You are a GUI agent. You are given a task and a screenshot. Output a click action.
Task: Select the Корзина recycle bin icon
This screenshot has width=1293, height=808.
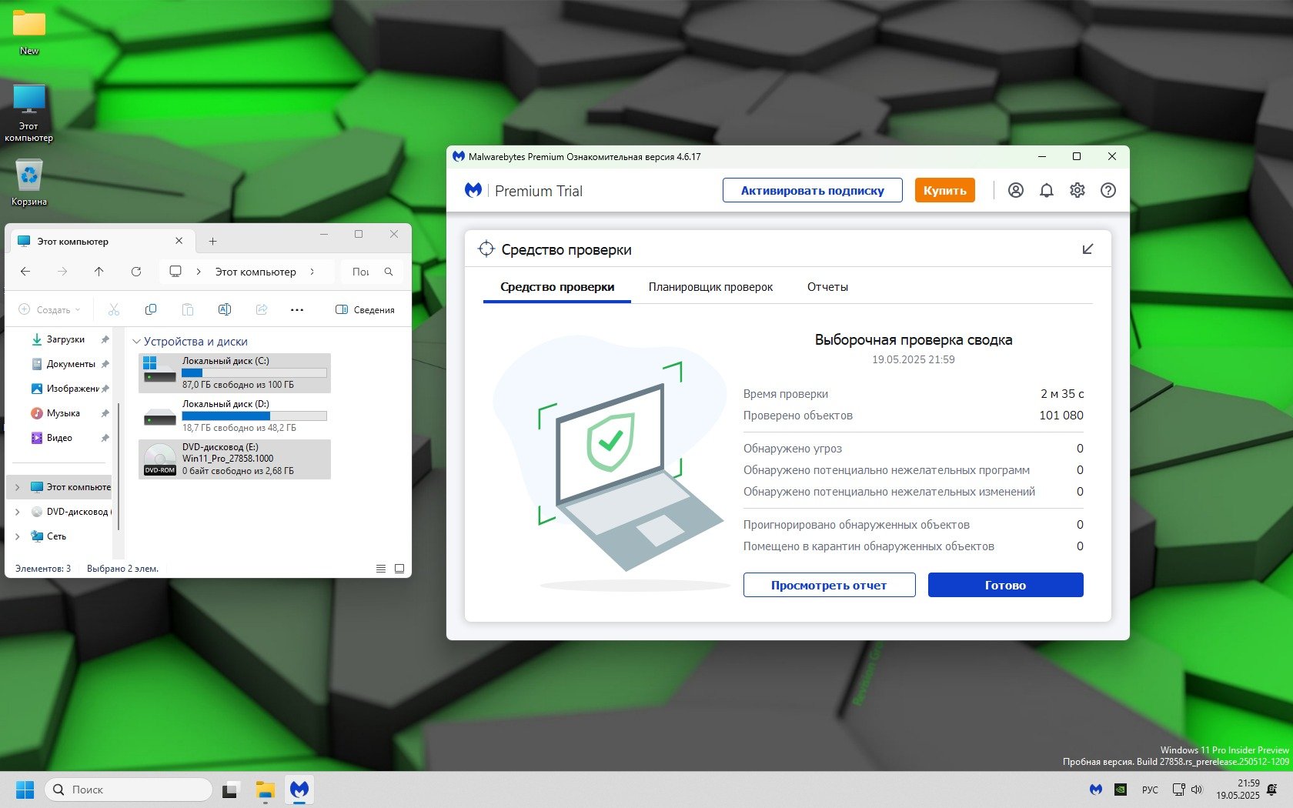[x=29, y=182]
